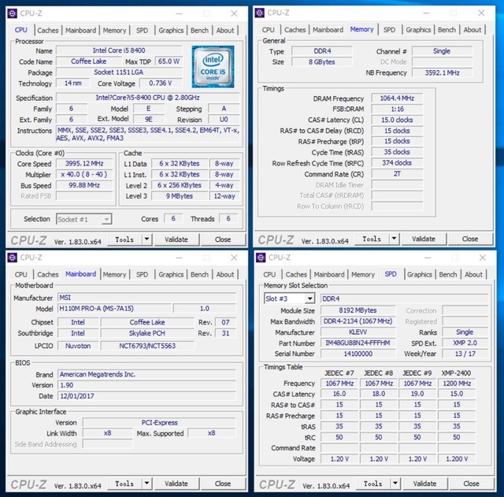
Task: Click the DRAM Frequency value 1064.4 MHz
Action: tap(397, 98)
